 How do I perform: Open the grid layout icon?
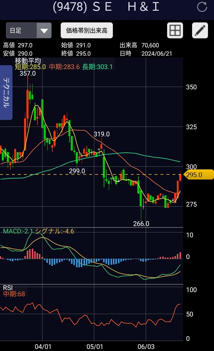pos(175,30)
